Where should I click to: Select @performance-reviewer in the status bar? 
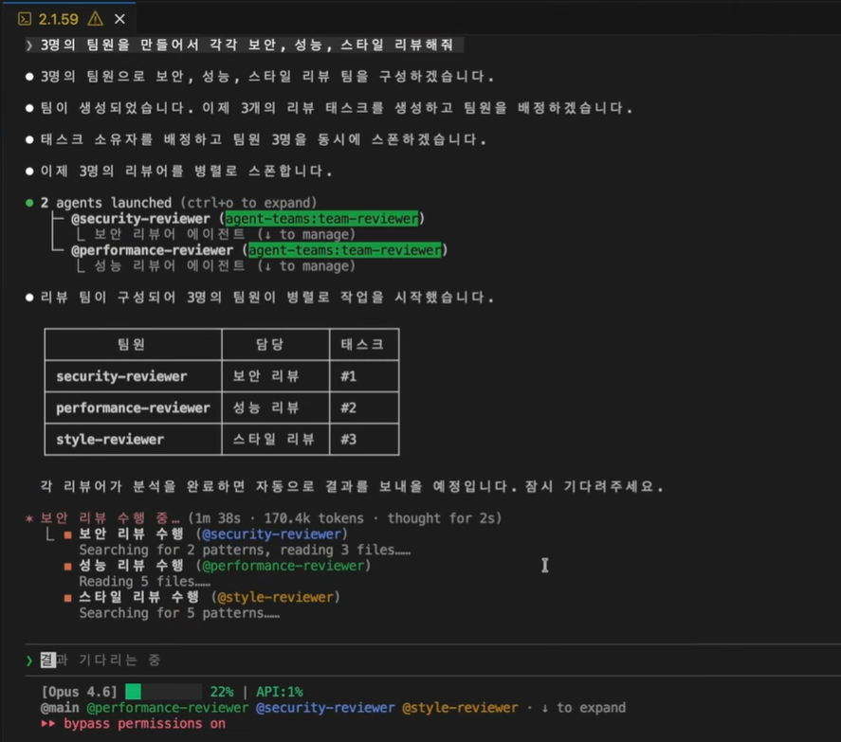[168, 708]
